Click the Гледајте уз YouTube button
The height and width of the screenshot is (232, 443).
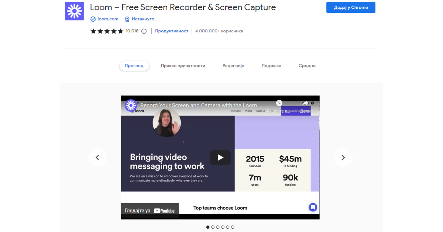(x=150, y=211)
